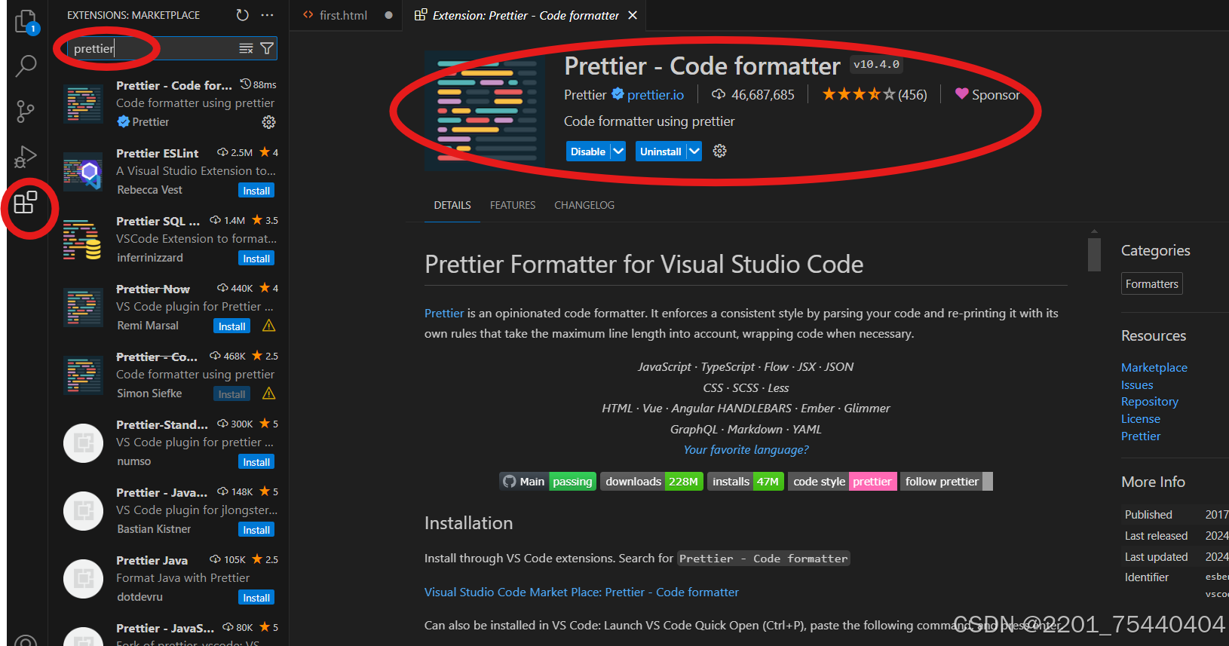
Task: Open the Extensions view icon
Action: click(x=26, y=202)
